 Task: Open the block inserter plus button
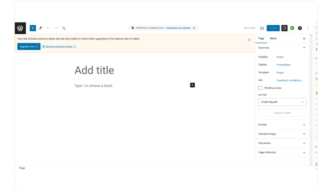pos(33,28)
